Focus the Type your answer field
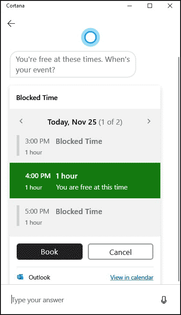The image size is (181, 315). [x=84, y=300]
